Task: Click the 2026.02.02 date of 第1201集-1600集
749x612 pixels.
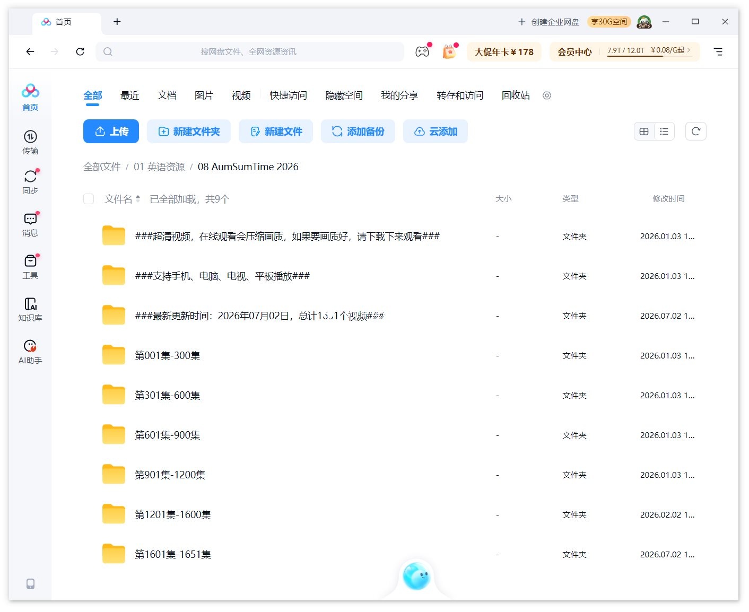Action: pos(667,514)
